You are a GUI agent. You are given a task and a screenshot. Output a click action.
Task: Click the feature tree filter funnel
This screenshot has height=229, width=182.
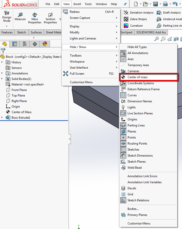pos(3,51)
